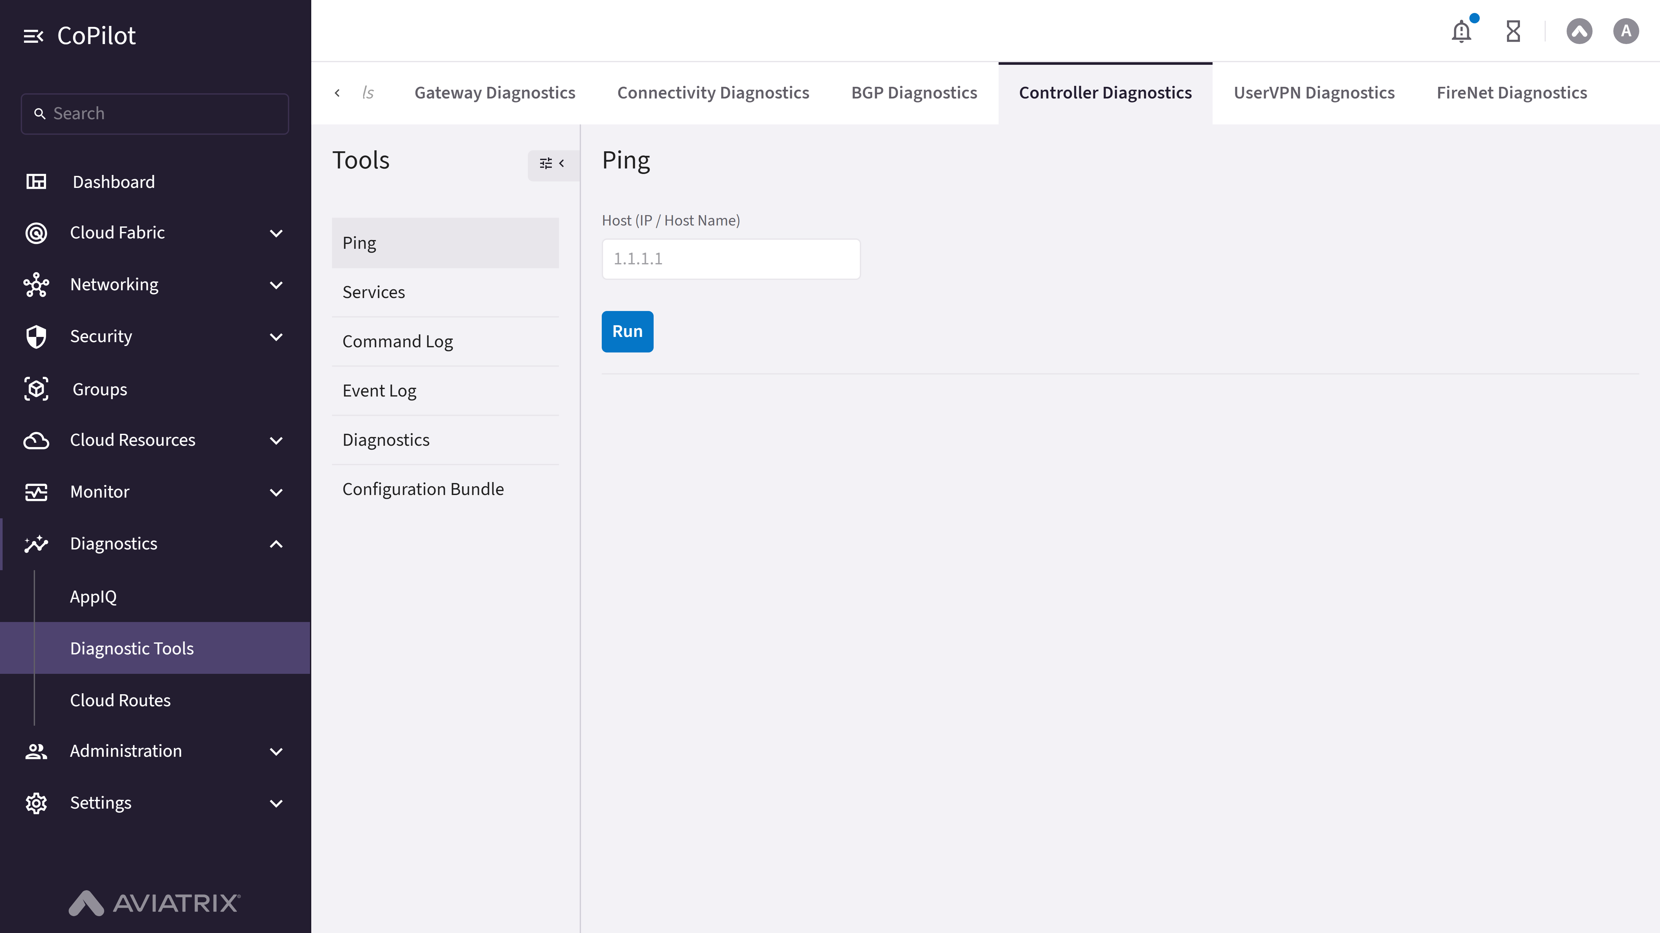Switch to FireNet Diagnostics tab

1512,93
